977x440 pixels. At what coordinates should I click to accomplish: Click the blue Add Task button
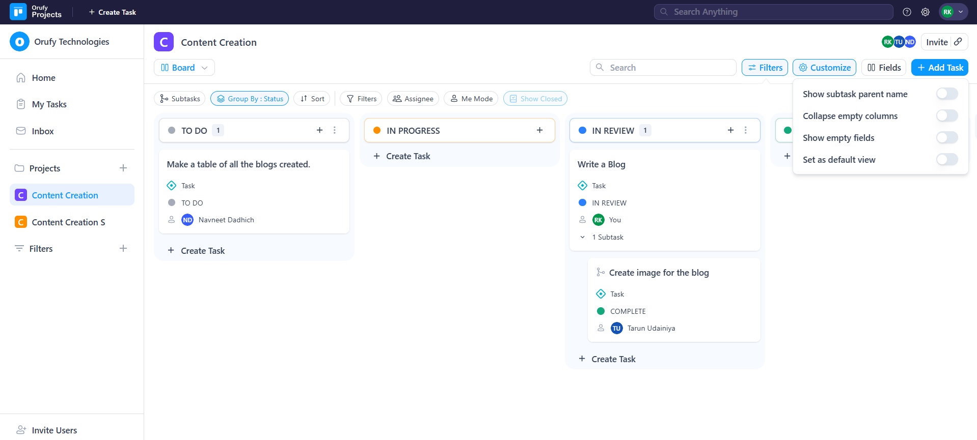[x=939, y=68]
